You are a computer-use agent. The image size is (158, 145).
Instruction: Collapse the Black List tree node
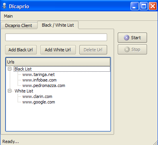tap(10, 69)
